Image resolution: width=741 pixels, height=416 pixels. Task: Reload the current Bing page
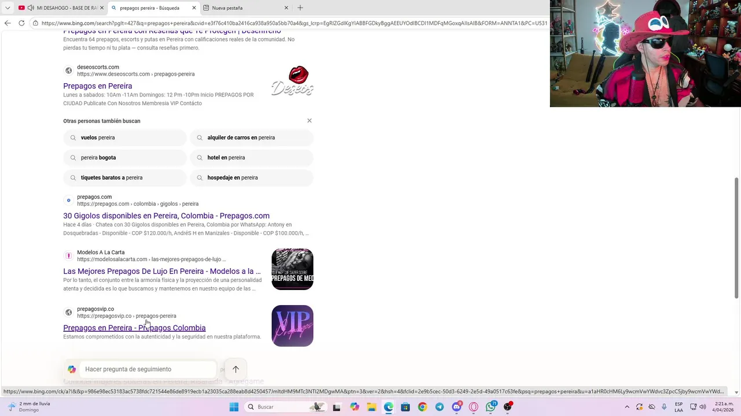click(x=21, y=23)
